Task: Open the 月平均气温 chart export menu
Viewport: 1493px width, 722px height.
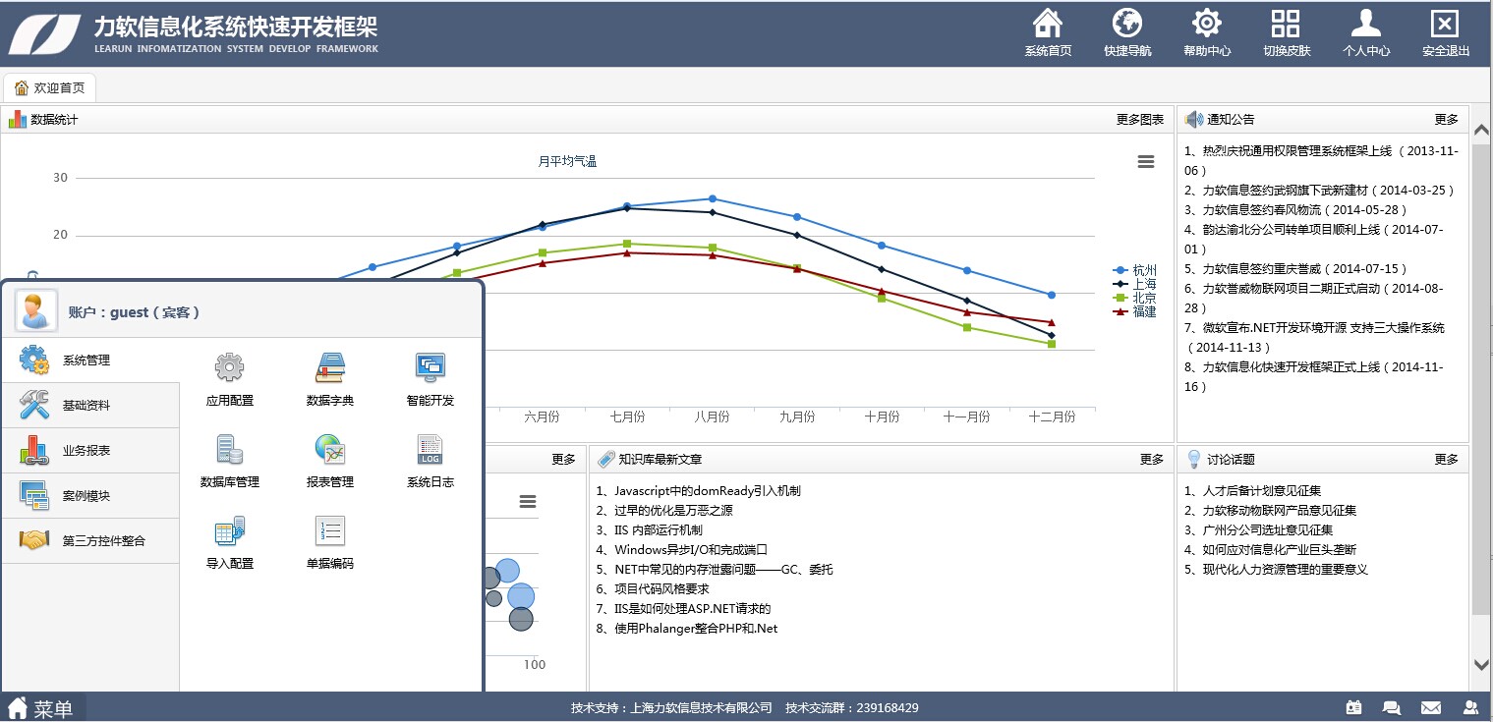Action: (x=1146, y=162)
